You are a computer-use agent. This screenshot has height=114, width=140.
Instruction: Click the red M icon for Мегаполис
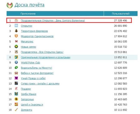click(16, 41)
